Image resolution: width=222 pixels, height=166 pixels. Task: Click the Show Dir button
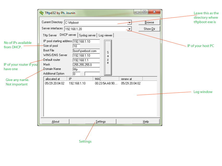[x=149, y=29]
